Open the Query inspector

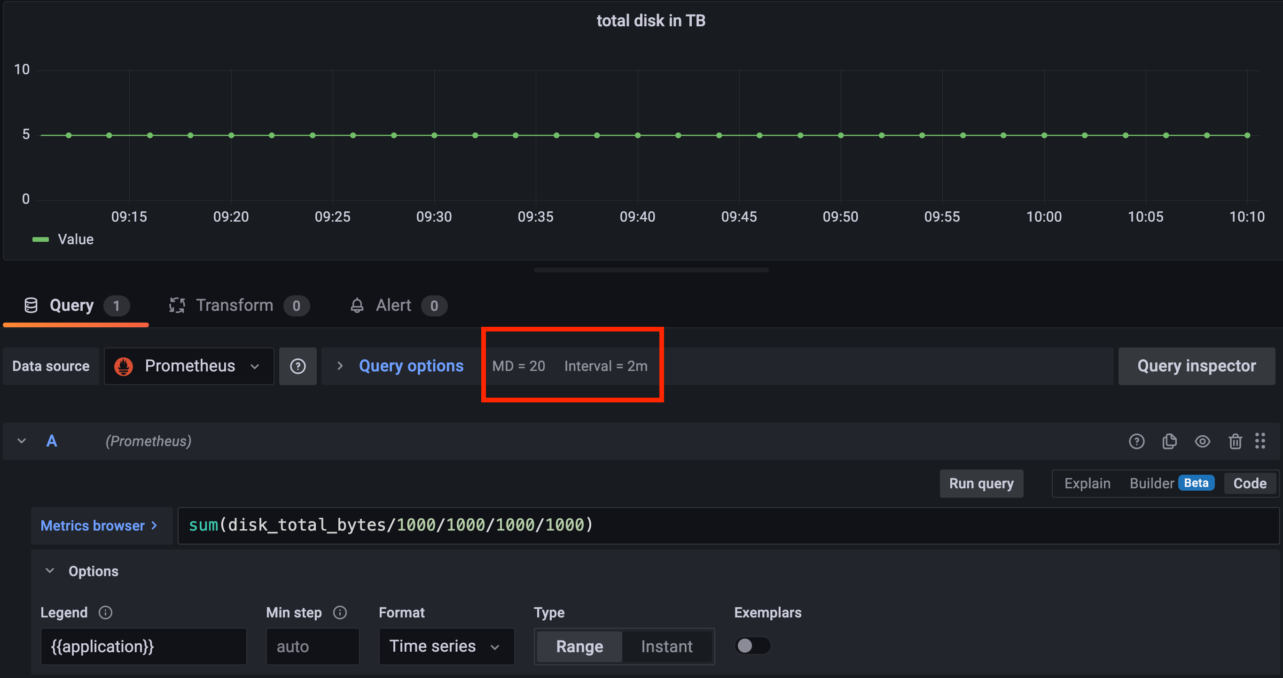pos(1196,366)
